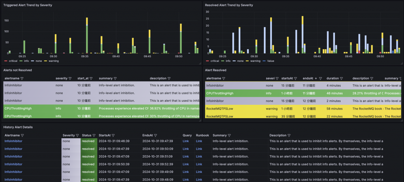Viewport: 404px width, 182px height.
Task: Select the 36.92% throttling description cell
Action: coord(174,108)
